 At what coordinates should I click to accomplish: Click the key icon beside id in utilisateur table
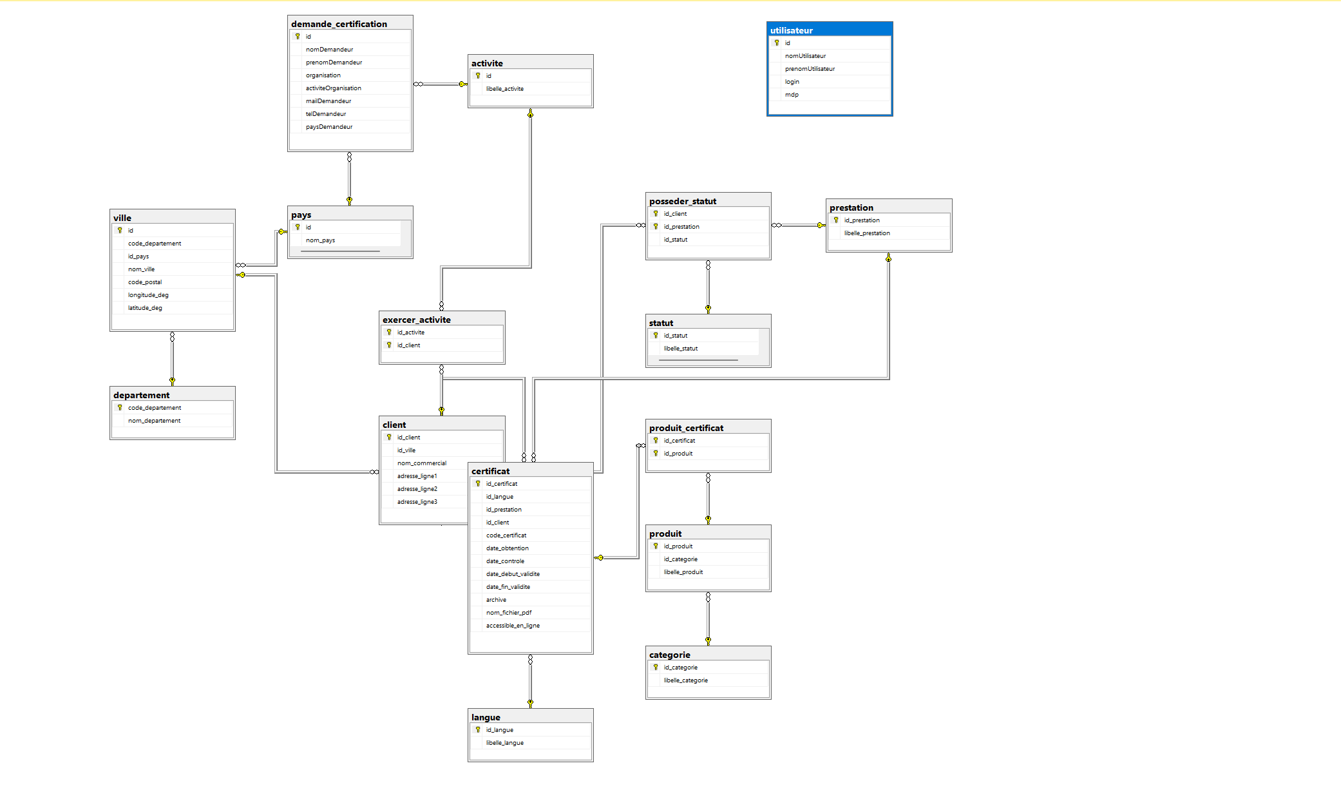click(x=777, y=43)
